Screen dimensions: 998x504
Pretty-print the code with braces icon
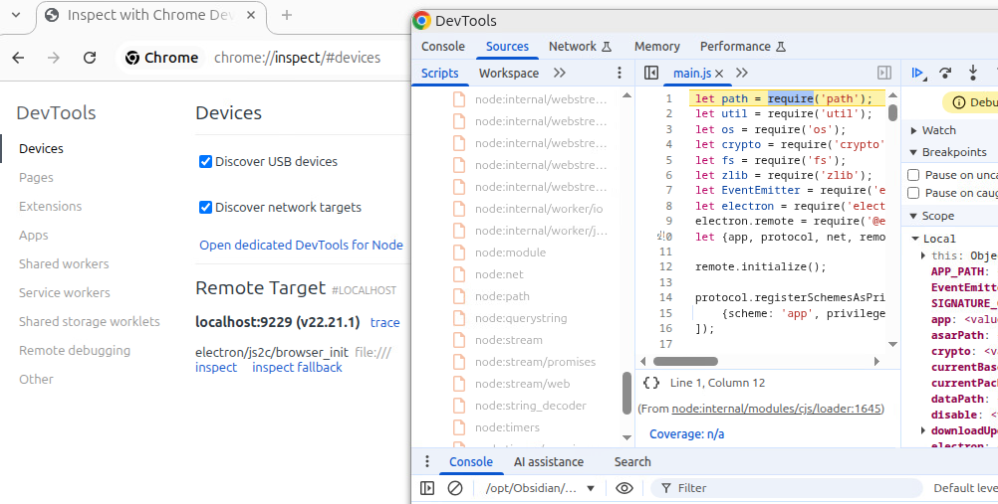pyautogui.click(x=651, y=383)
